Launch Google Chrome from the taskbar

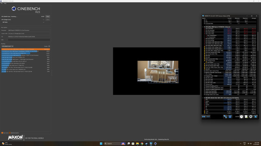pos(142,144)
